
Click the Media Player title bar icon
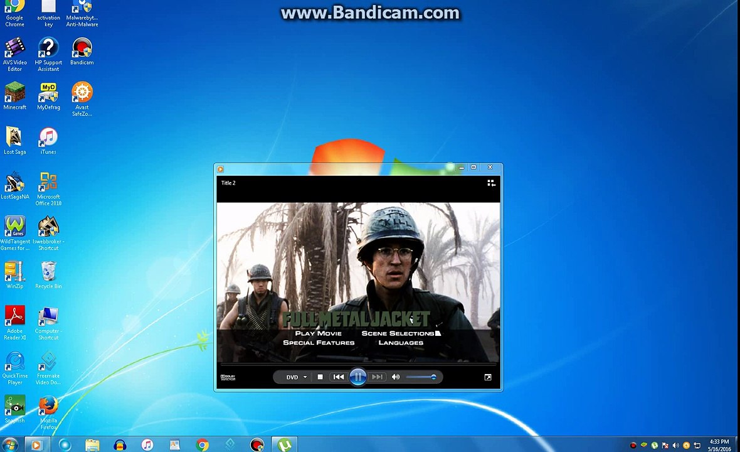(x=220, y=169)
